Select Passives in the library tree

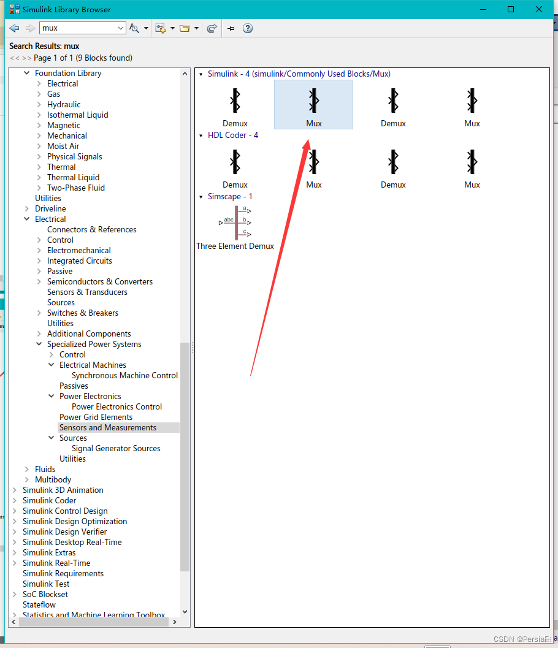coord(74,386)
